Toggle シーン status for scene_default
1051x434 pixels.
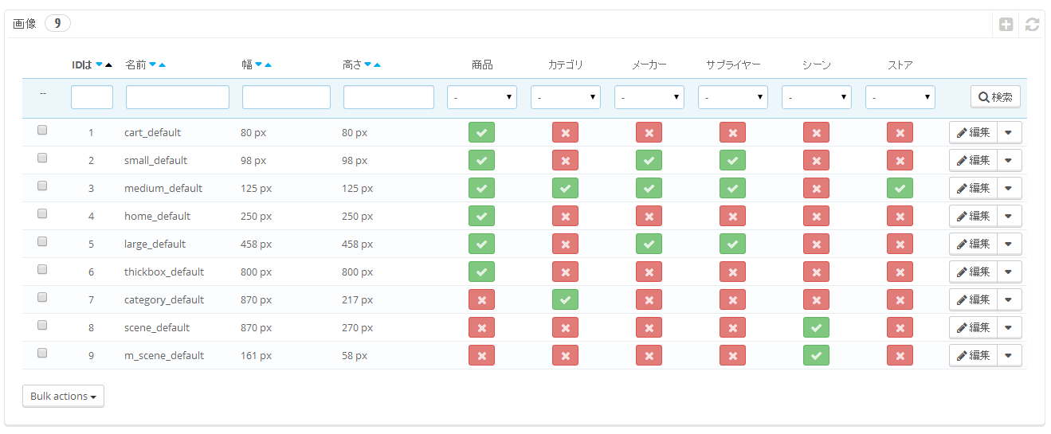click(x=816, y=328)
